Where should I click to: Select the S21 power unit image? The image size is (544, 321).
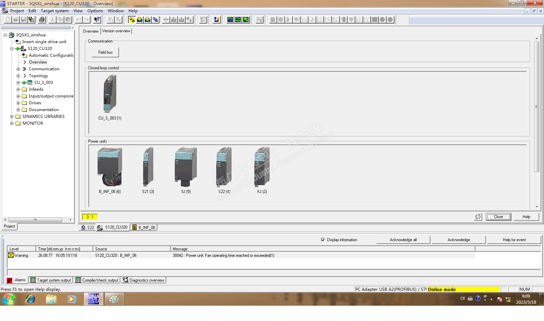(x=148, y=166)
